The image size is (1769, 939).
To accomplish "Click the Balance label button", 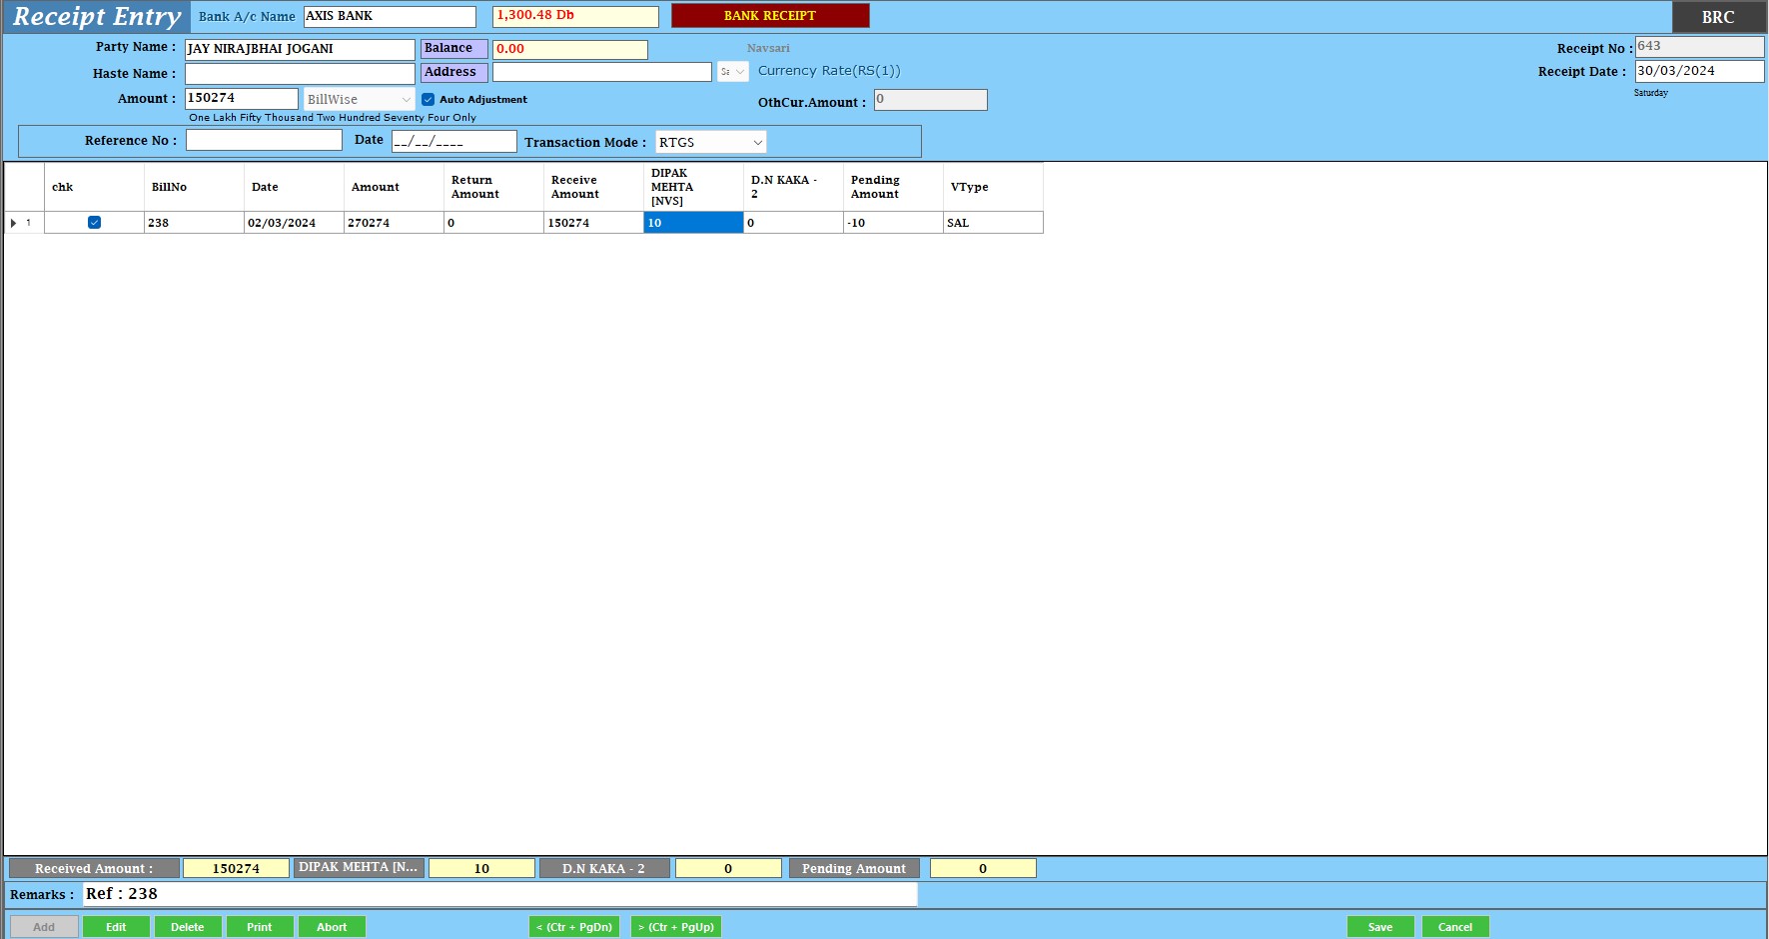I will coord(453,48).
